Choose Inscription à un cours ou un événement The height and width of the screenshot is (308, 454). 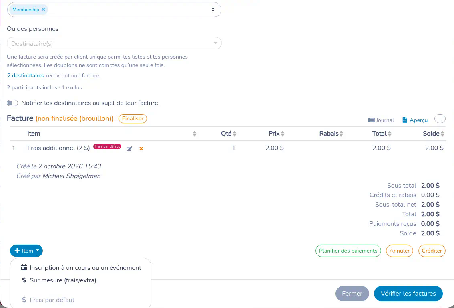pyautogui.click(x=81, y=268)
